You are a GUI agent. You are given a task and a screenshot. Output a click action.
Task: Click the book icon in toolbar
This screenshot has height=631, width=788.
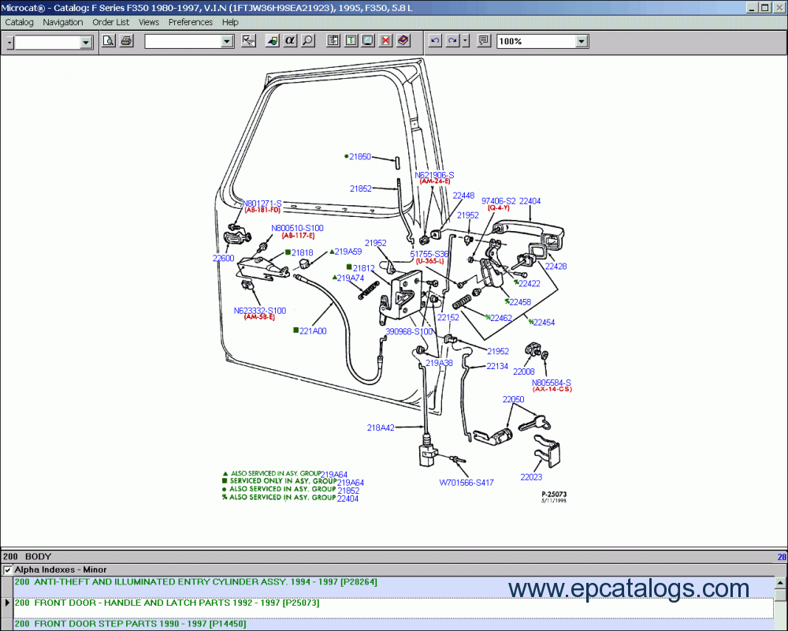tap(403, 41)
